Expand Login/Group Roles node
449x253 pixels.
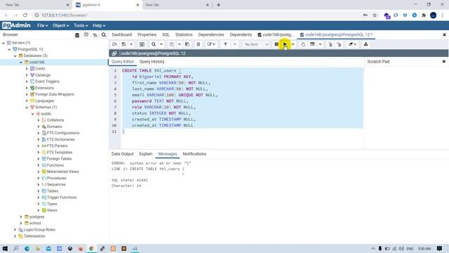[x=15, y=230]
